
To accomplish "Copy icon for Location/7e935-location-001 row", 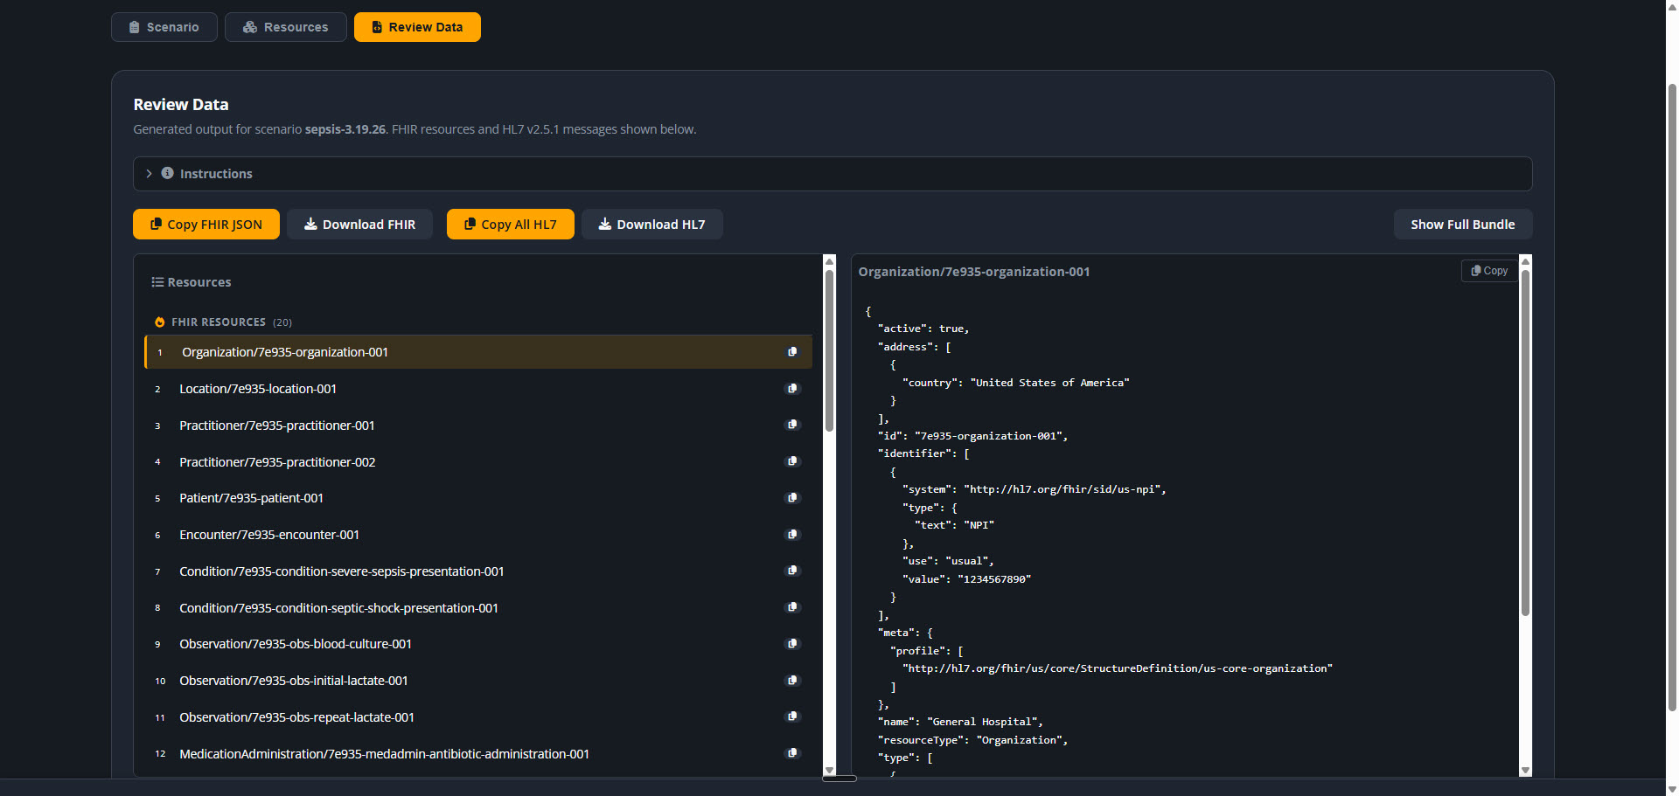I will (792, 388).
